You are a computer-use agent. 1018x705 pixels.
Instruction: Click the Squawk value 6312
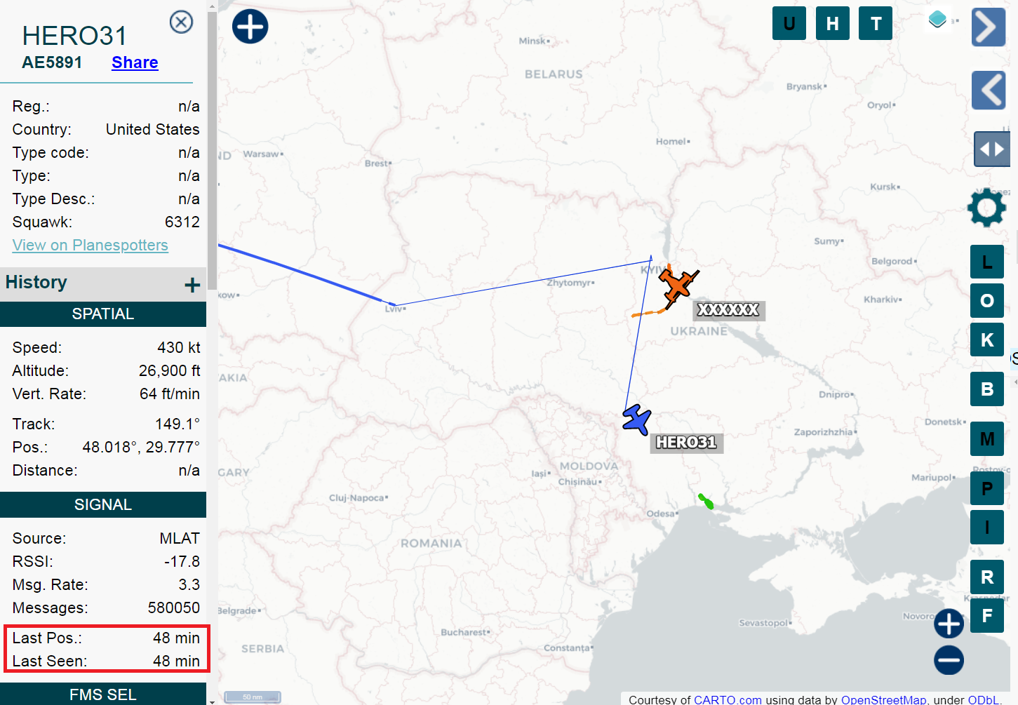point(182,222)
